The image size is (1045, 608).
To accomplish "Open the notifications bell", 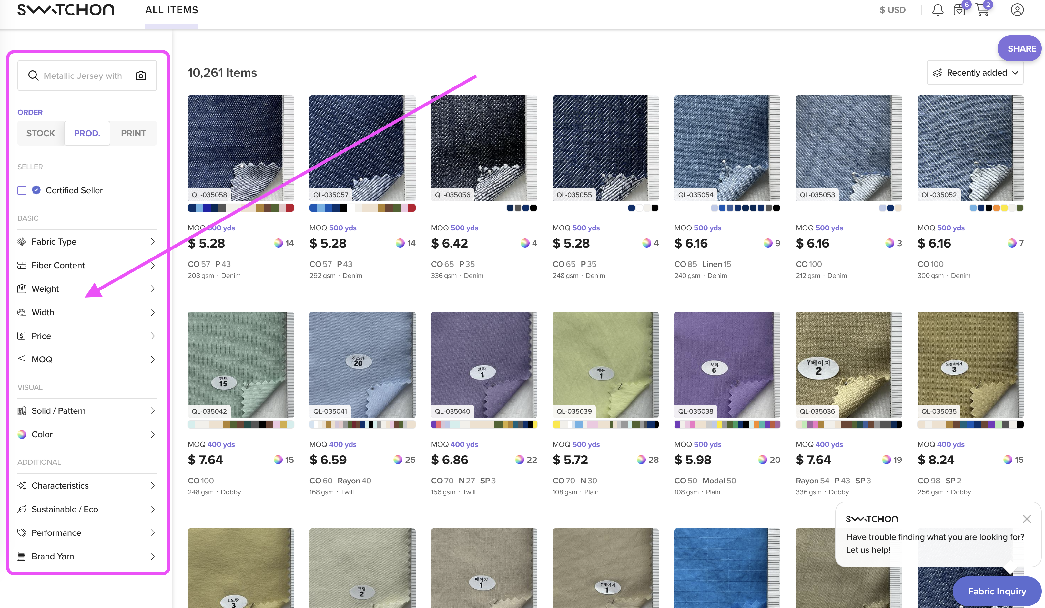I will click(x=938, y=10).
